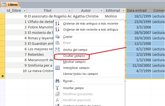The height and width of the screenshot is (106, 165).
Task: Expand the Autor column dropdown arrow
Action: coord(101,11)
